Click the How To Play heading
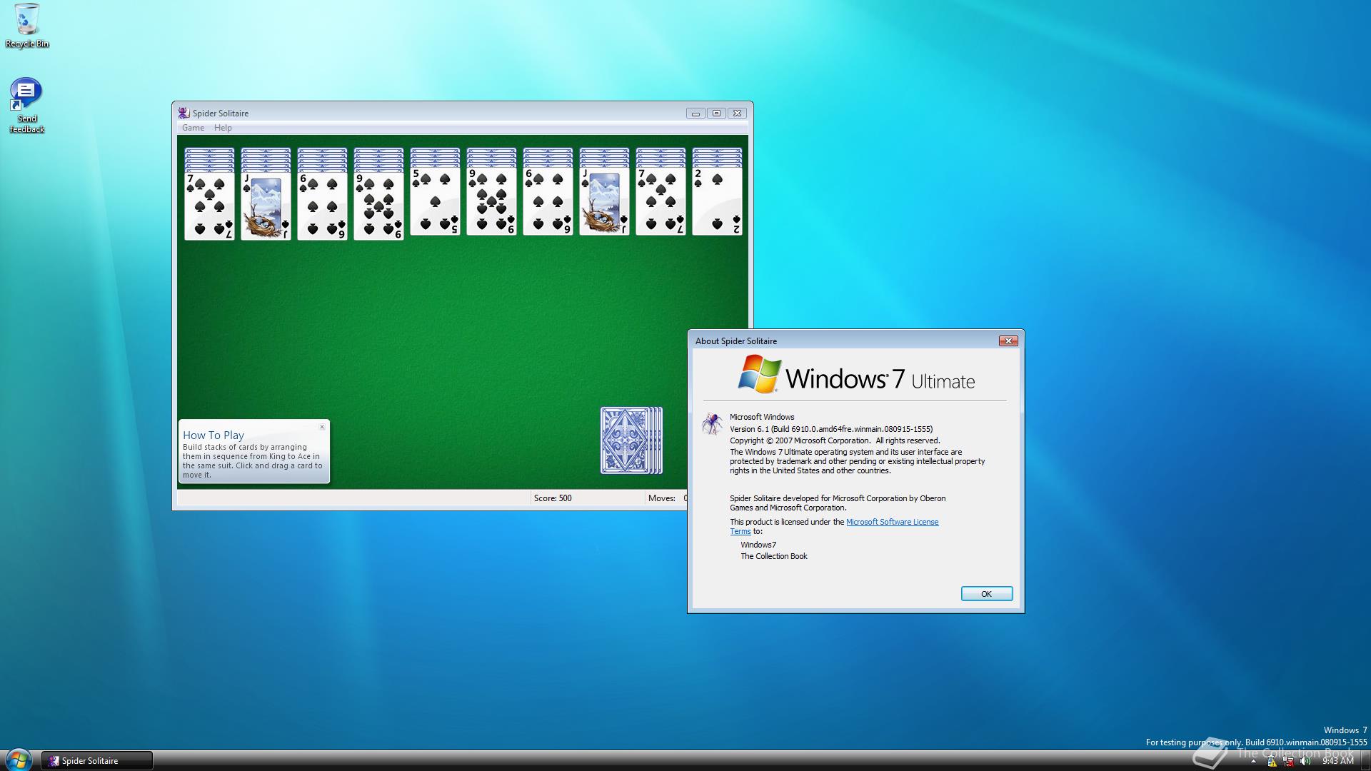The height and width of the screenshot is (771, 1371). click(x=214, y=435)
